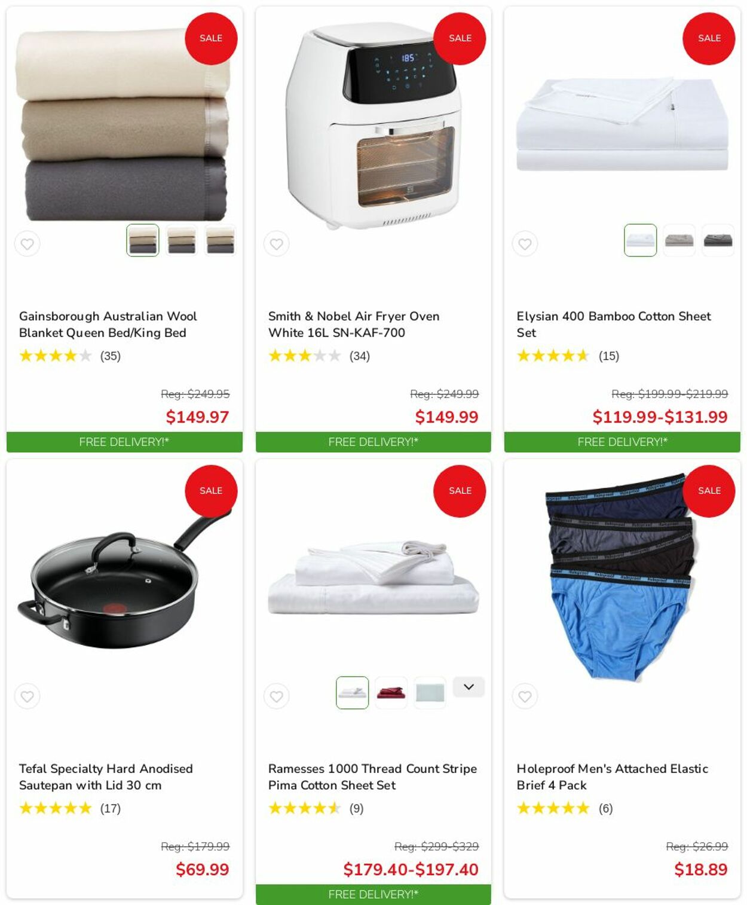Select the burgundy Ramesses sheet swatch
The width and height of the screenshot is (747, 905).
point(391,693)
